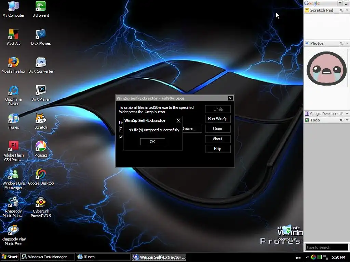Click Type to search box

point(326,247)
